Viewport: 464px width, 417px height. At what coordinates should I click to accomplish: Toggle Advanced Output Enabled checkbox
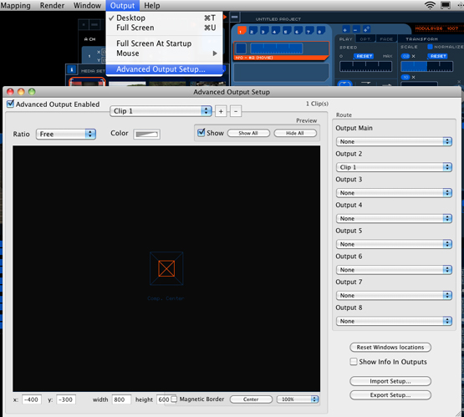click(x=10, y=104)
